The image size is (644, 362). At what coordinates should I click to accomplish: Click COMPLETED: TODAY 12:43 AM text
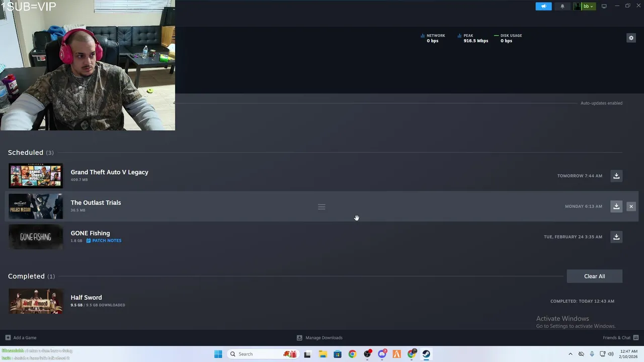[582, 301]
